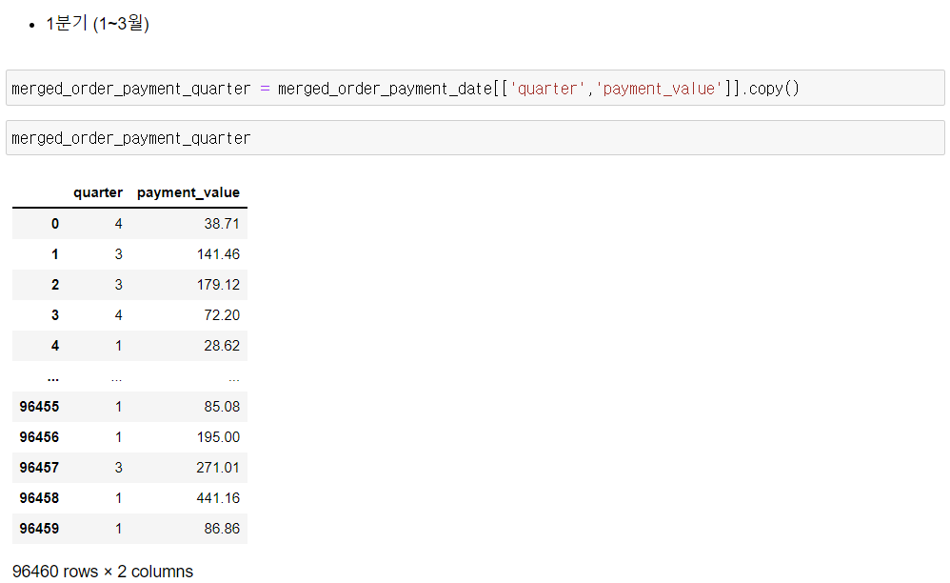Click payment value 441.16
The width and height of the screenshot is (950, 583).
(218, 498)
